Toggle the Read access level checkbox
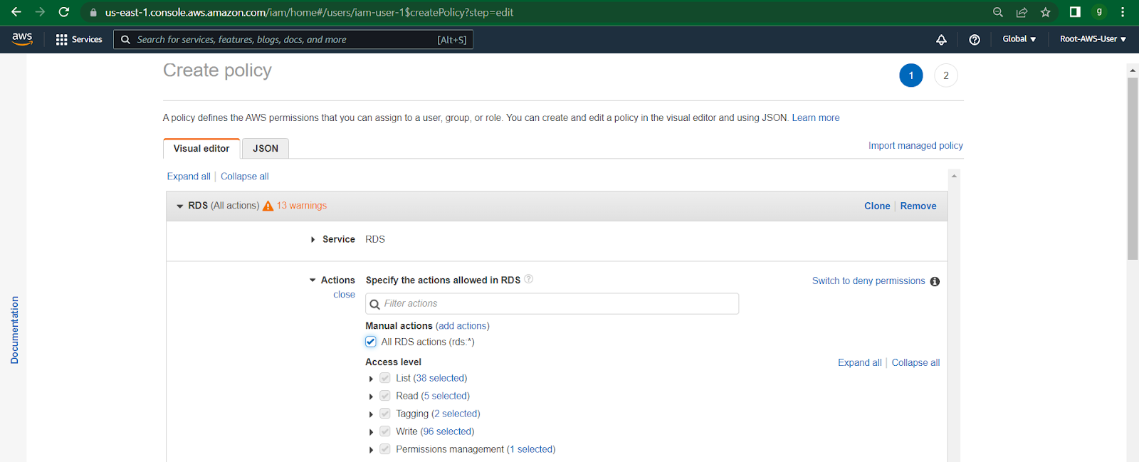This screenshot has height=462, width=1139. click(x=385, y=396)
